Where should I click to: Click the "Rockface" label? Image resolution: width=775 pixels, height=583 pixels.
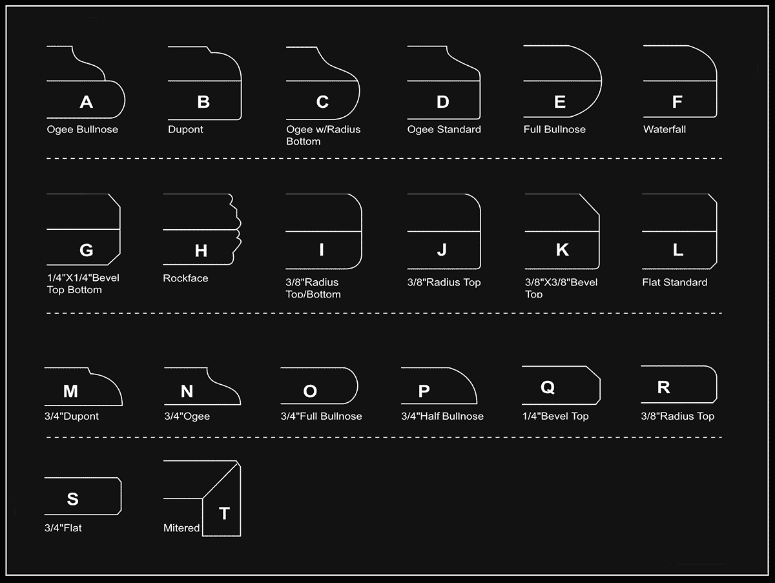[185, 278]
